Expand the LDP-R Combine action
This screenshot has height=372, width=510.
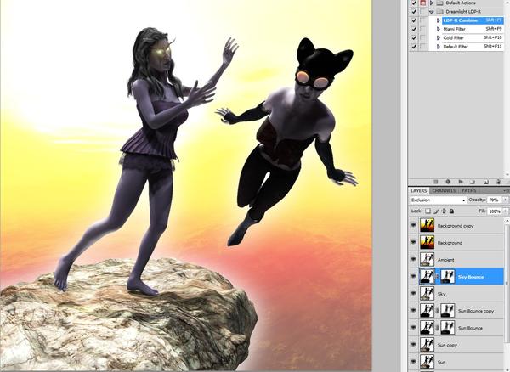(x=438, y=20)
